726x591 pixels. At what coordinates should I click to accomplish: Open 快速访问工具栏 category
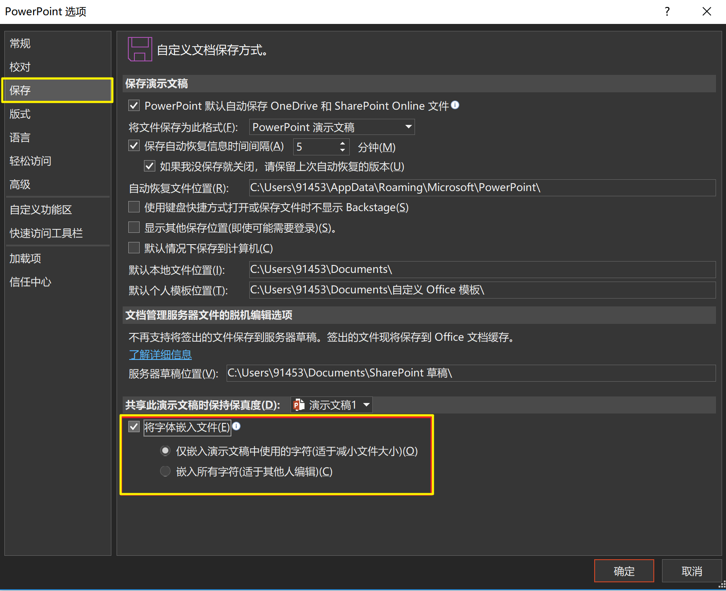[x=57, y=233]
